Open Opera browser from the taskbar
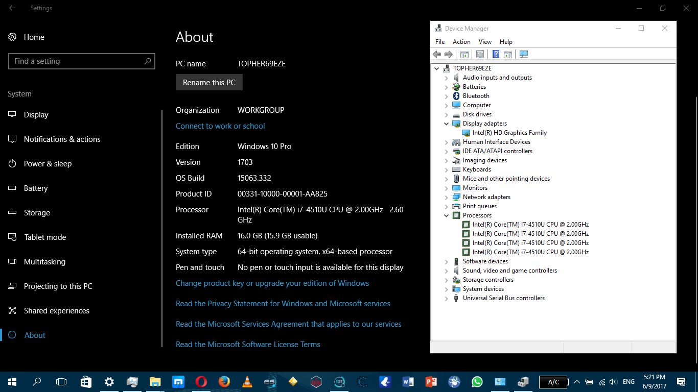Viewport: 698px width, 392px height. [201, 382]
